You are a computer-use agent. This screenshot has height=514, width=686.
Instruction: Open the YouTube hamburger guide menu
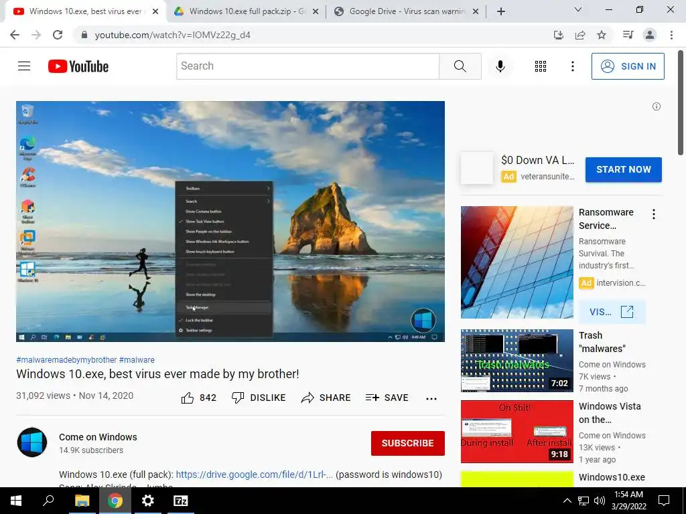24,66
